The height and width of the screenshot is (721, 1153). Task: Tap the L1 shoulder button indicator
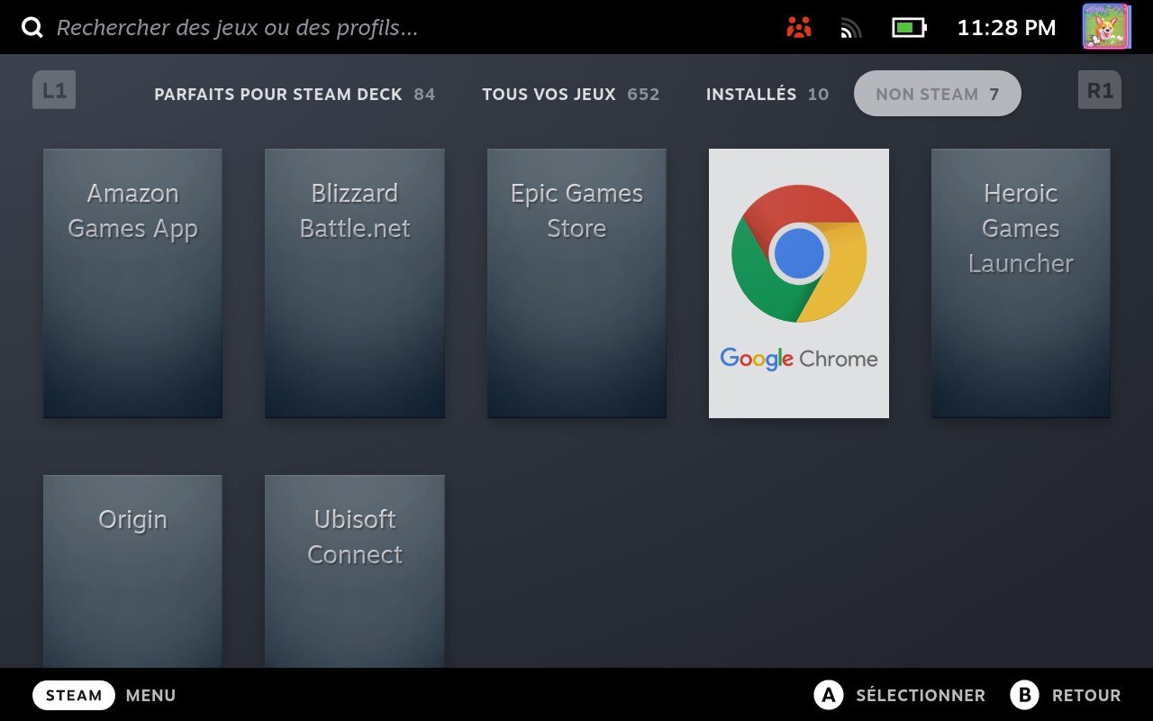click(x=54, y=90)
